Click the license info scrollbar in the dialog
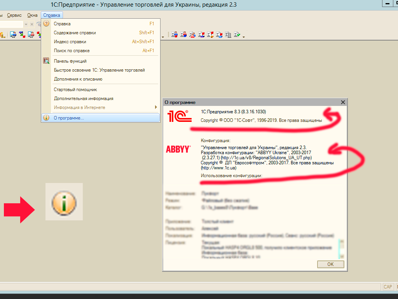Screen dimensions: 398x299 tap(342, 249)
